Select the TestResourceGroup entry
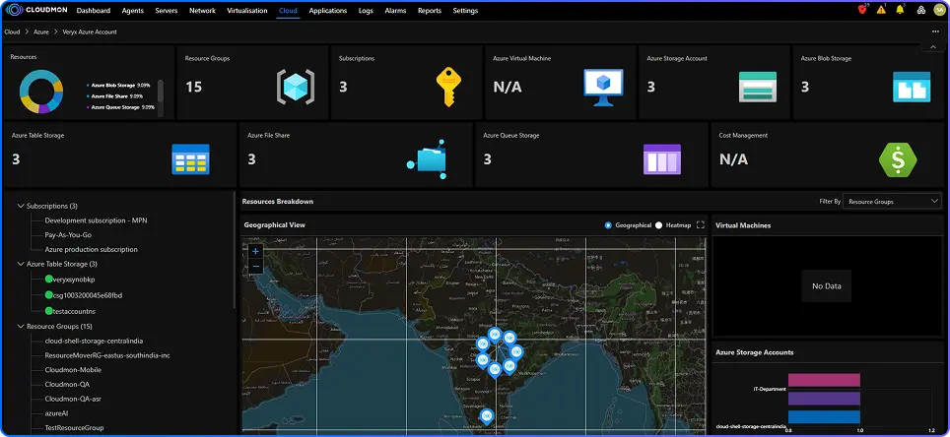The width and height of the screenshot is (950, 437). click(x=75, y=428)
